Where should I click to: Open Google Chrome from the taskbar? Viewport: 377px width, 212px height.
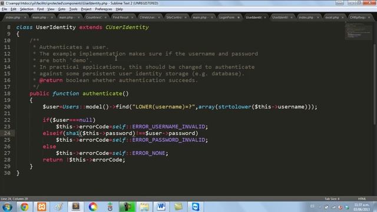[24, 207]
